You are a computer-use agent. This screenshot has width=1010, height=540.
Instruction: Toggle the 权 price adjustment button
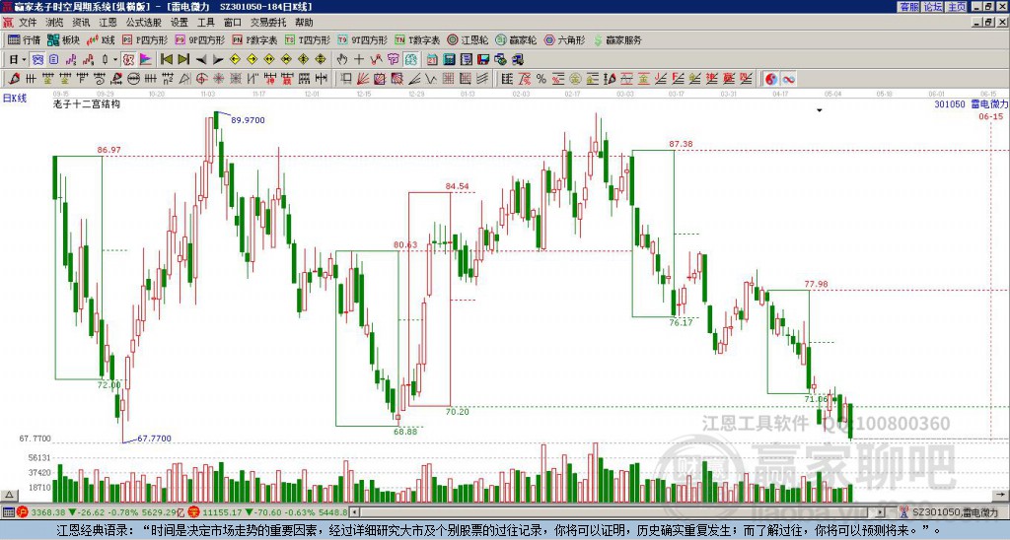coord(128,60)
